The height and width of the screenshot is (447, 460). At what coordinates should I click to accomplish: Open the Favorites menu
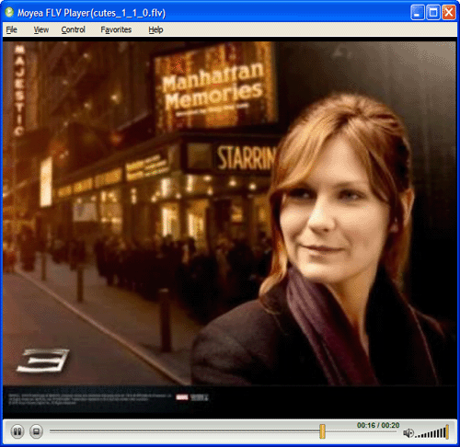coord(116,29)
